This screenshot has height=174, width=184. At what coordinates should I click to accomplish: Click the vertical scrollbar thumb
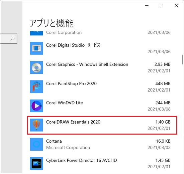(x=183, y=59)
